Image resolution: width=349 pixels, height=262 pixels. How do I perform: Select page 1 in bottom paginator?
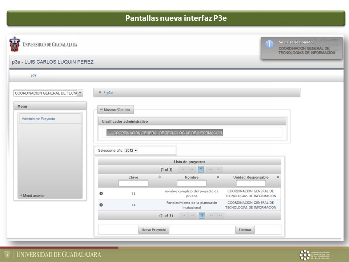click(202, 215)
